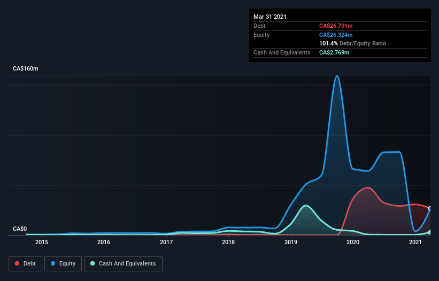Click the Debt line peak in early 2020
439x281 pixels.
coord(367,188)
